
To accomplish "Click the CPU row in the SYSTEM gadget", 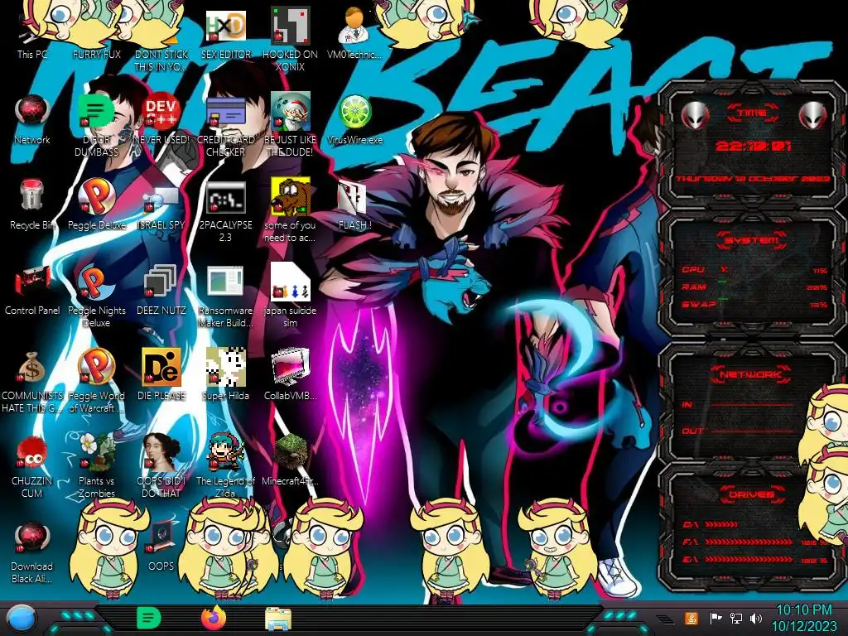I will pyautogui.click(x=754, y=269).
